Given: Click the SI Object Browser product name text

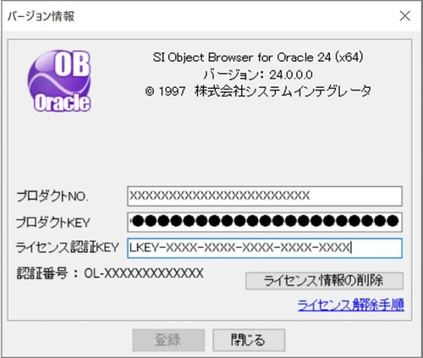Looking at the screenshot, I should pyautogui.click(x=258, y=58).
